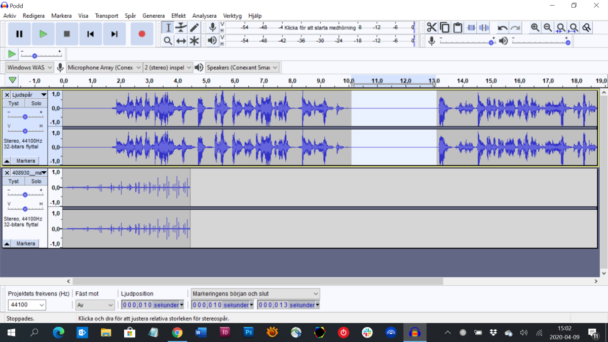The width and height of the screenshot is (608, 342).
Task: Select the Envelope tool
Action: [x=181, y=27]
